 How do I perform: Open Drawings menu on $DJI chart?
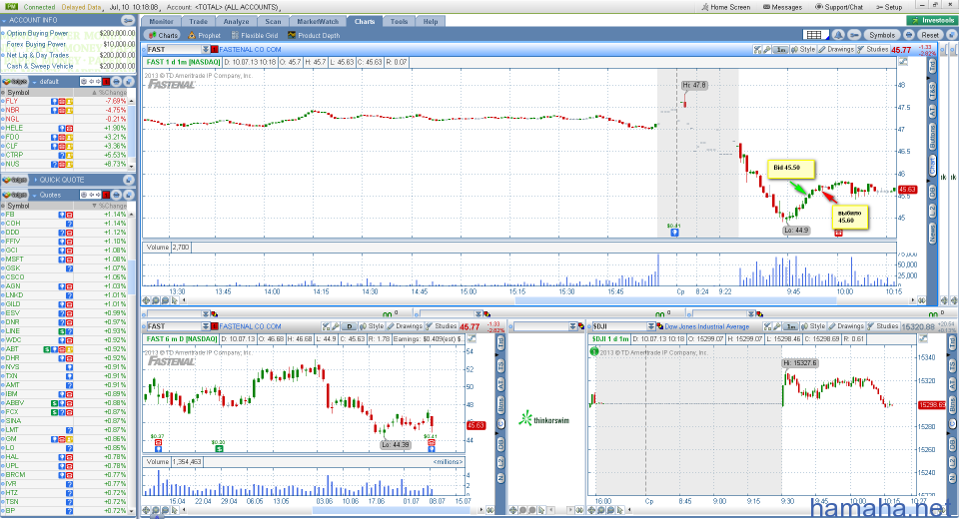point(846,326)
